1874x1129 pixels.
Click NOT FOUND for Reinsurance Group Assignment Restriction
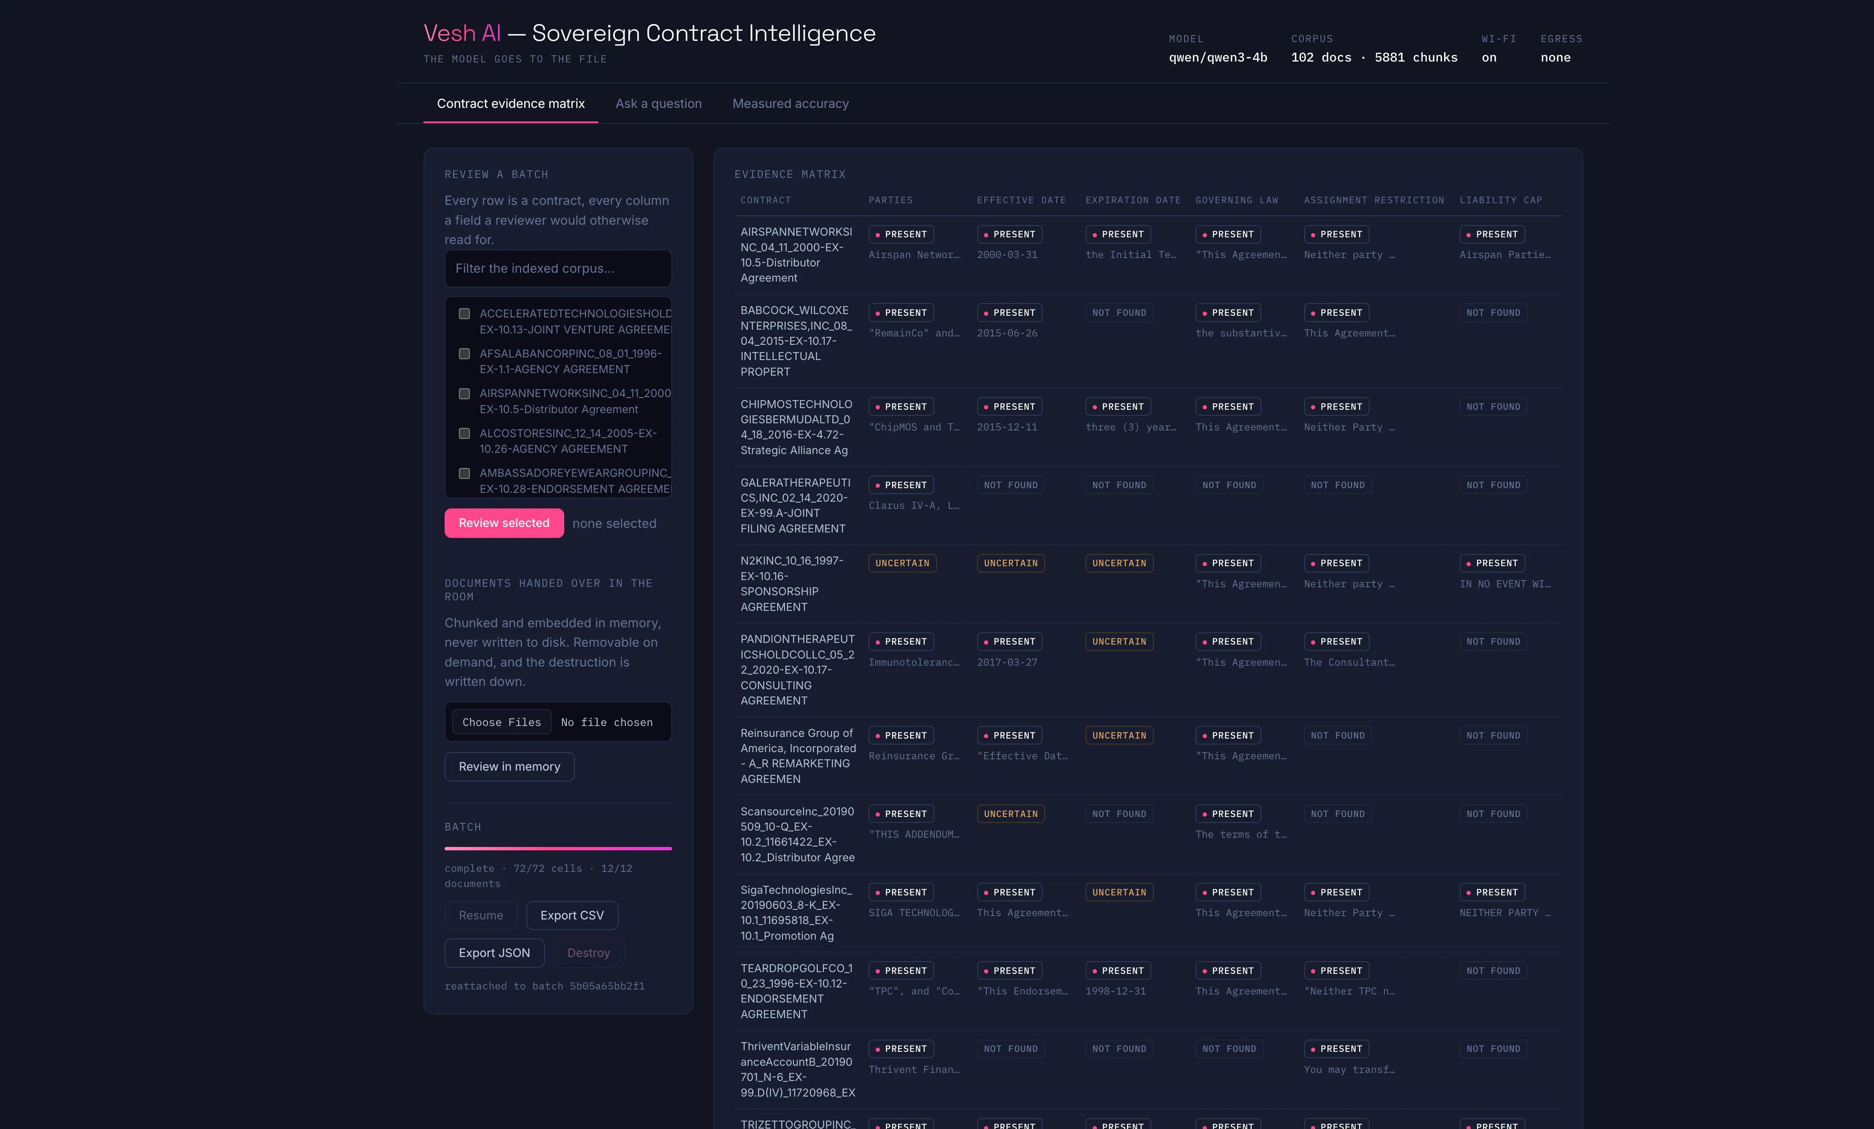click(x=1337, y=736)
